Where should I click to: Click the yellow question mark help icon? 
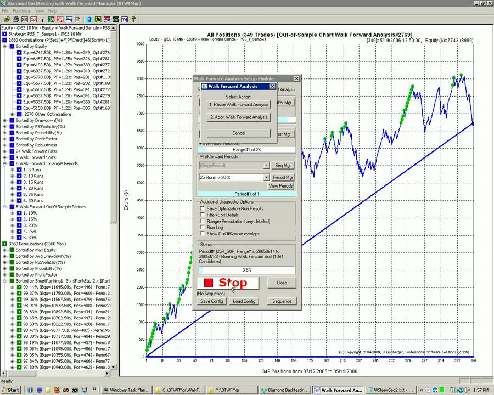pos(133,20)
